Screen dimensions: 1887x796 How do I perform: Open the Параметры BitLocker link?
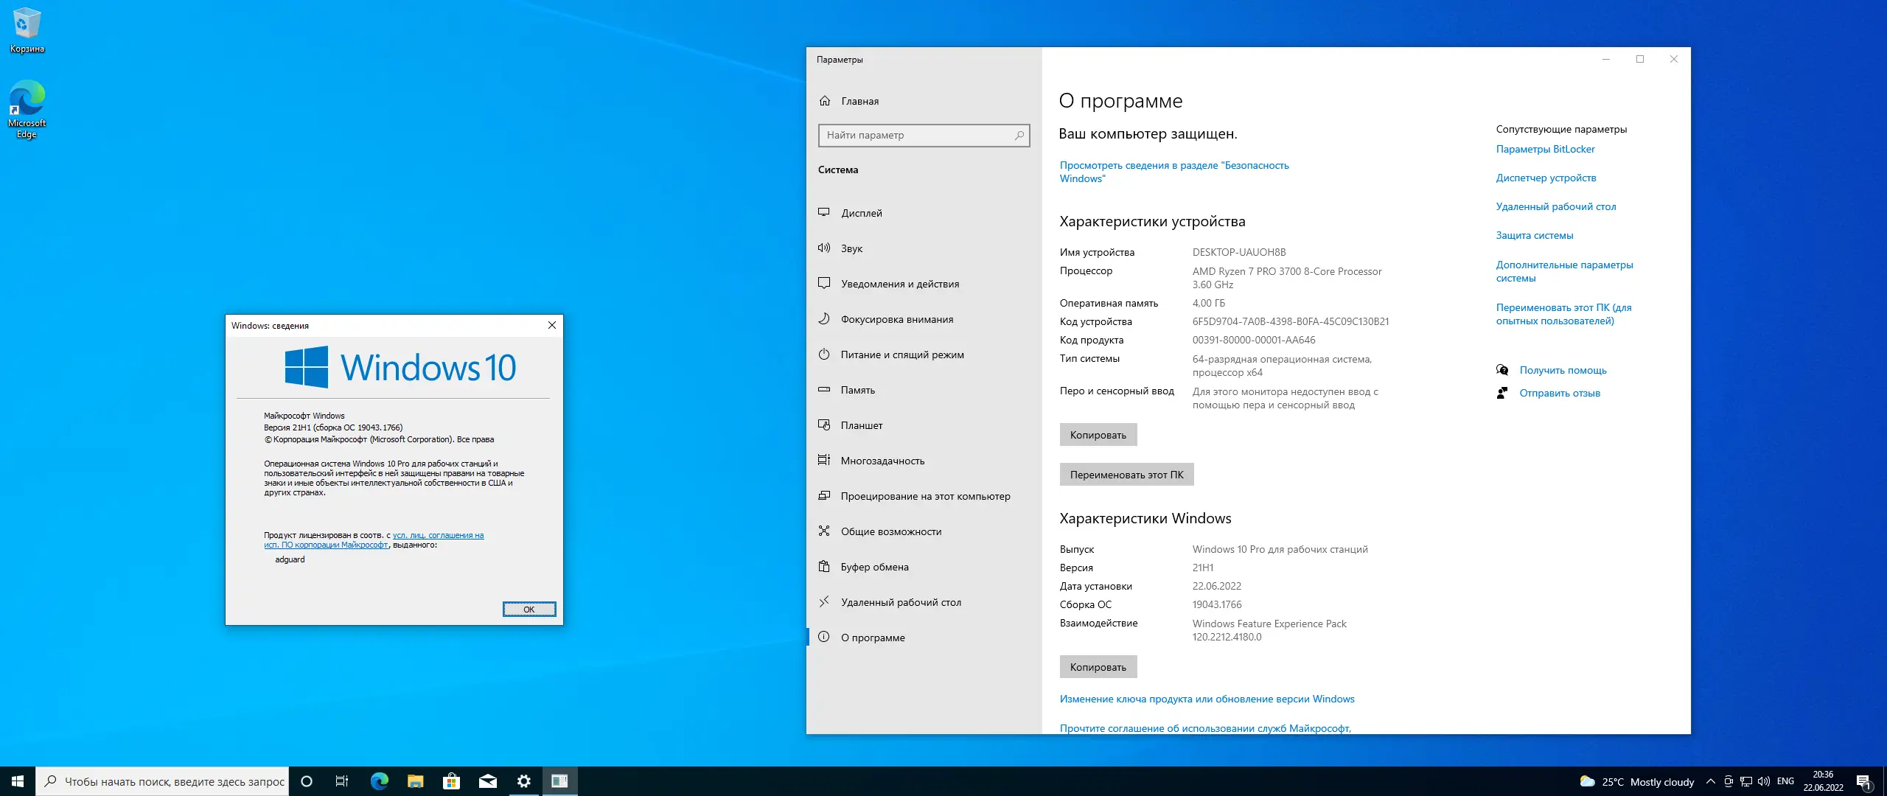pos(1545,149)
